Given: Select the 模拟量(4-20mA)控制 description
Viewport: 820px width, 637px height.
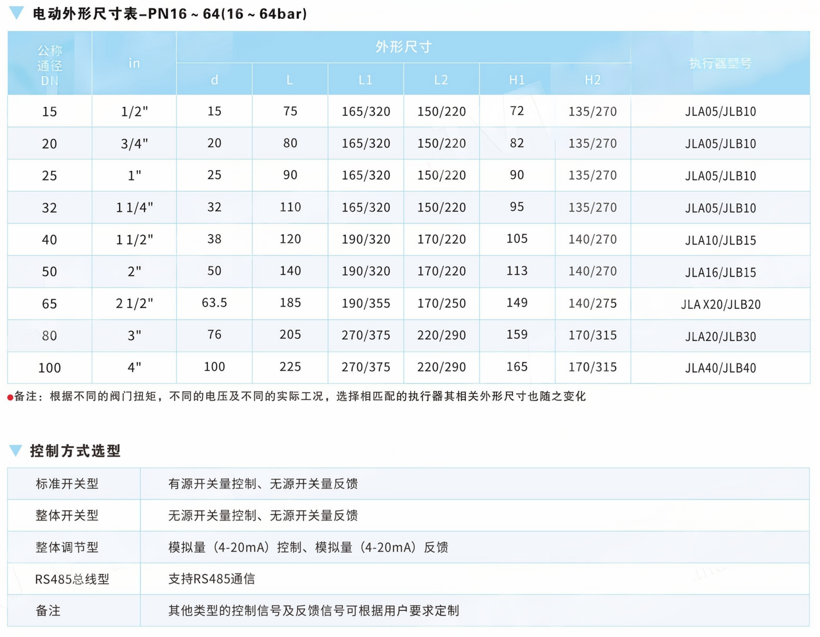Looking at the screenshot, I should click(308, 547).
